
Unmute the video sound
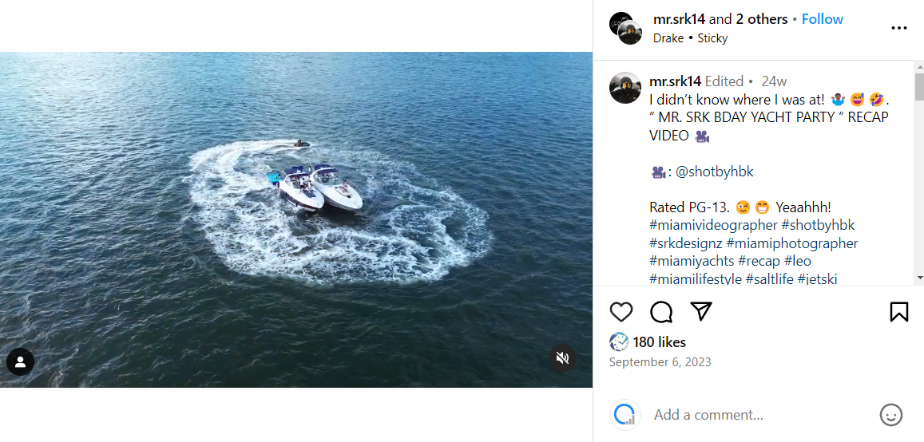pos(562,357)
